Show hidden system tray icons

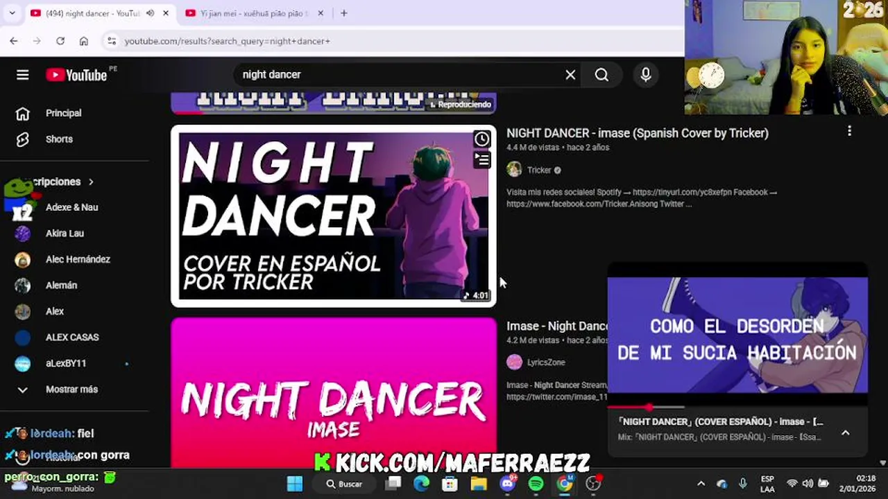point(701,484)
